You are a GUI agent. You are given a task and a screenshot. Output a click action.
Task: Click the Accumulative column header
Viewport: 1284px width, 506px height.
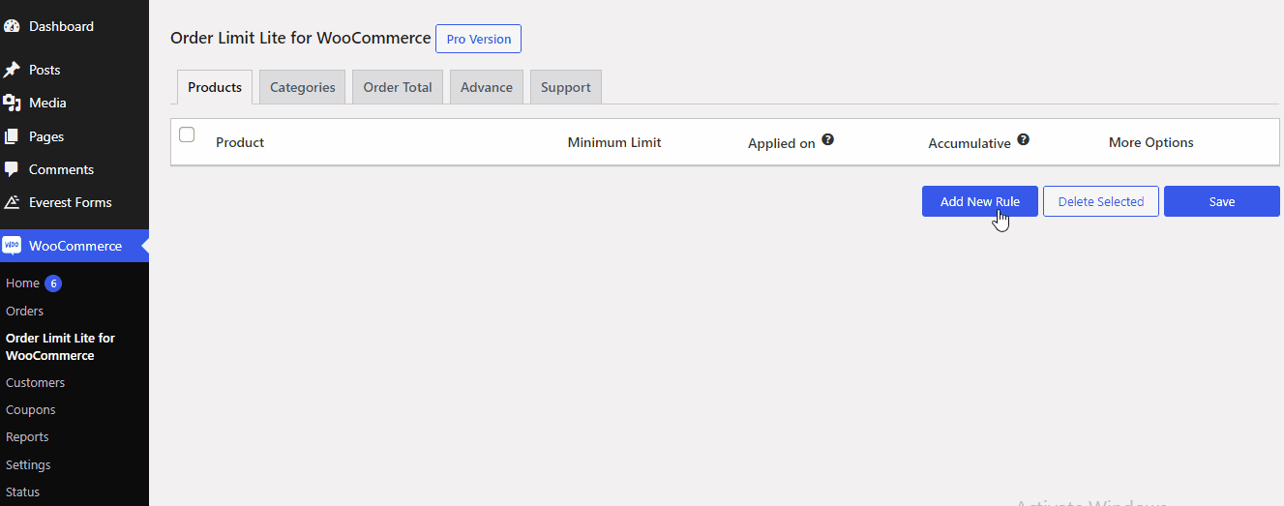pos(970,143)
